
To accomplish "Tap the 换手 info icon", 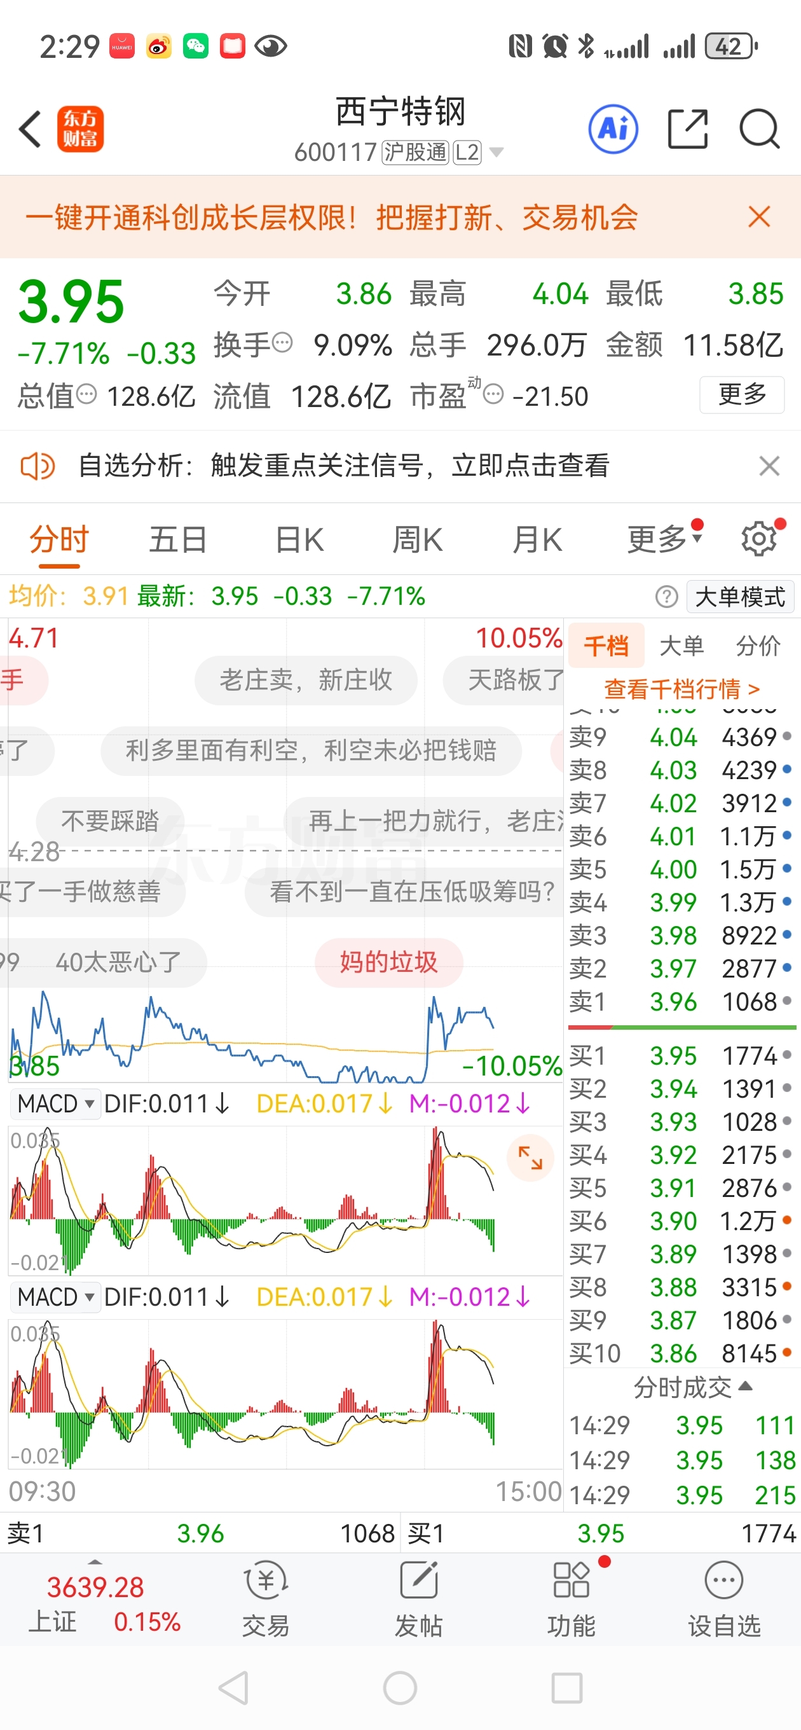I will coord(283,343).
